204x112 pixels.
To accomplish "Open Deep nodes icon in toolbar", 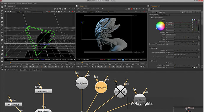I will coord(2,47).
